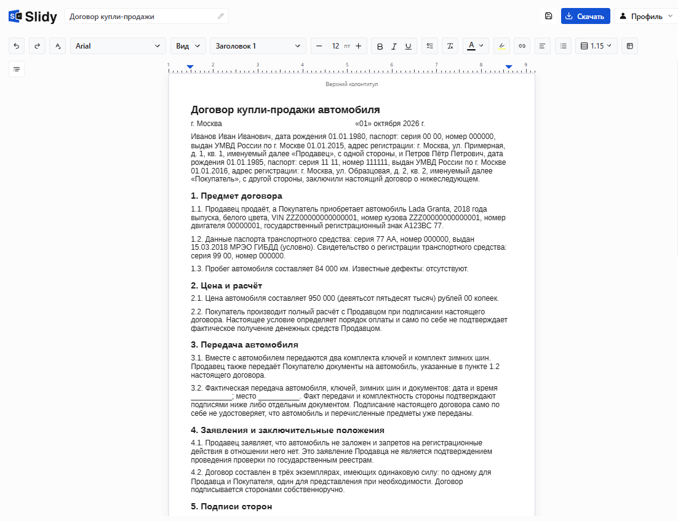Click paragraph 1.1 mentioning Lada Granta
Image resolution: width=678 pixels, height=521 pixels.
click(348, 218)
